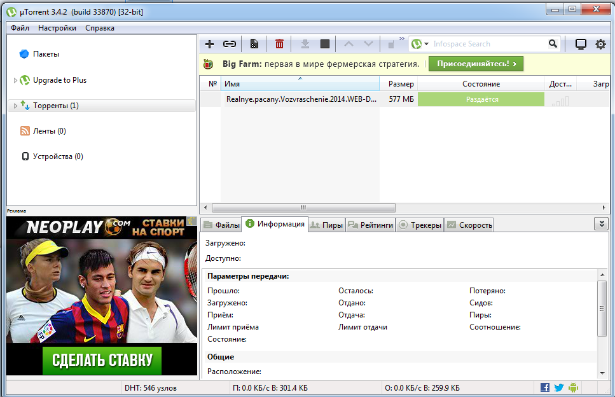
Task: Click the СДЕЛАТЬ СТАВКУ ad button
Action: point(102,360)
